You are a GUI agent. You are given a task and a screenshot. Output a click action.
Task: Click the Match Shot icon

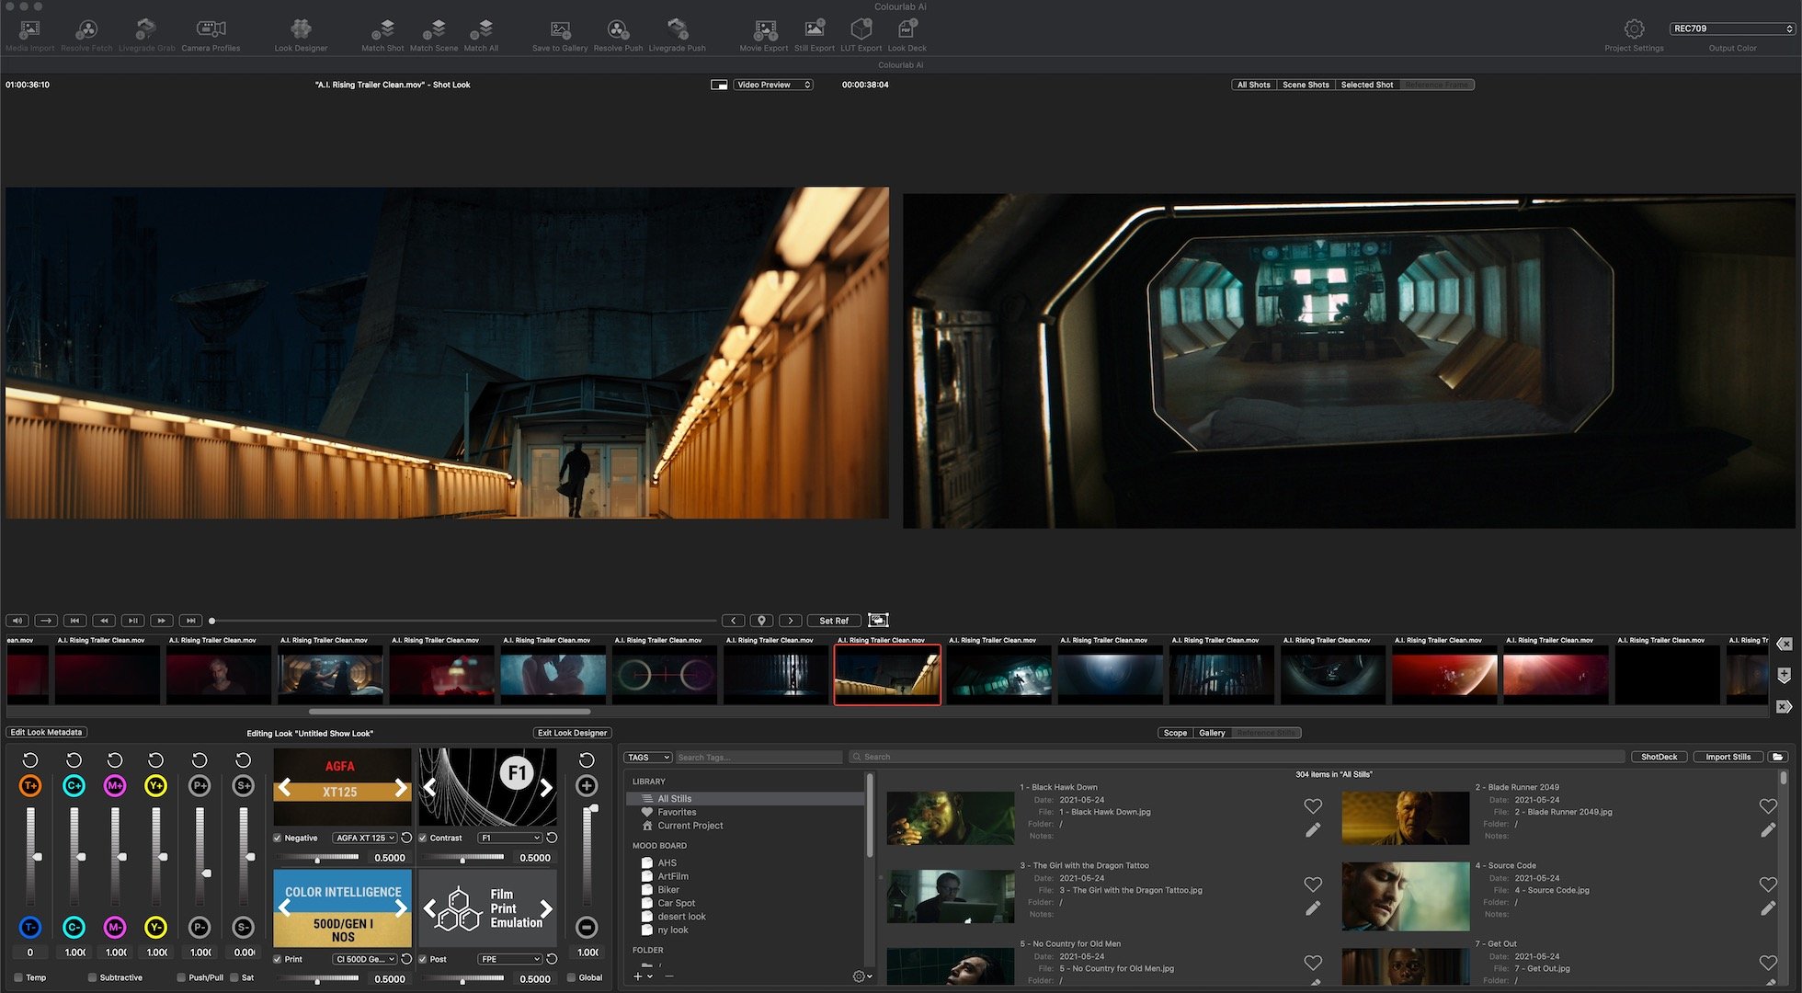[382, 29]
